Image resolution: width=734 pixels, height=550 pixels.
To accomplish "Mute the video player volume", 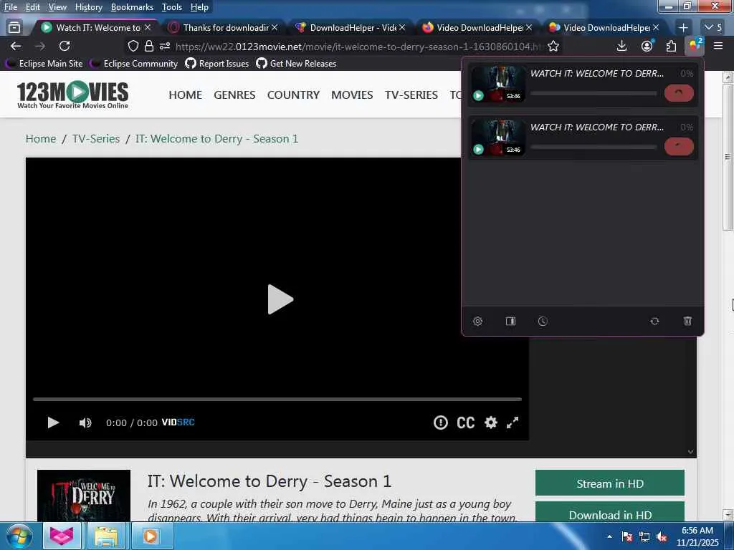I will tap(85, 423).
